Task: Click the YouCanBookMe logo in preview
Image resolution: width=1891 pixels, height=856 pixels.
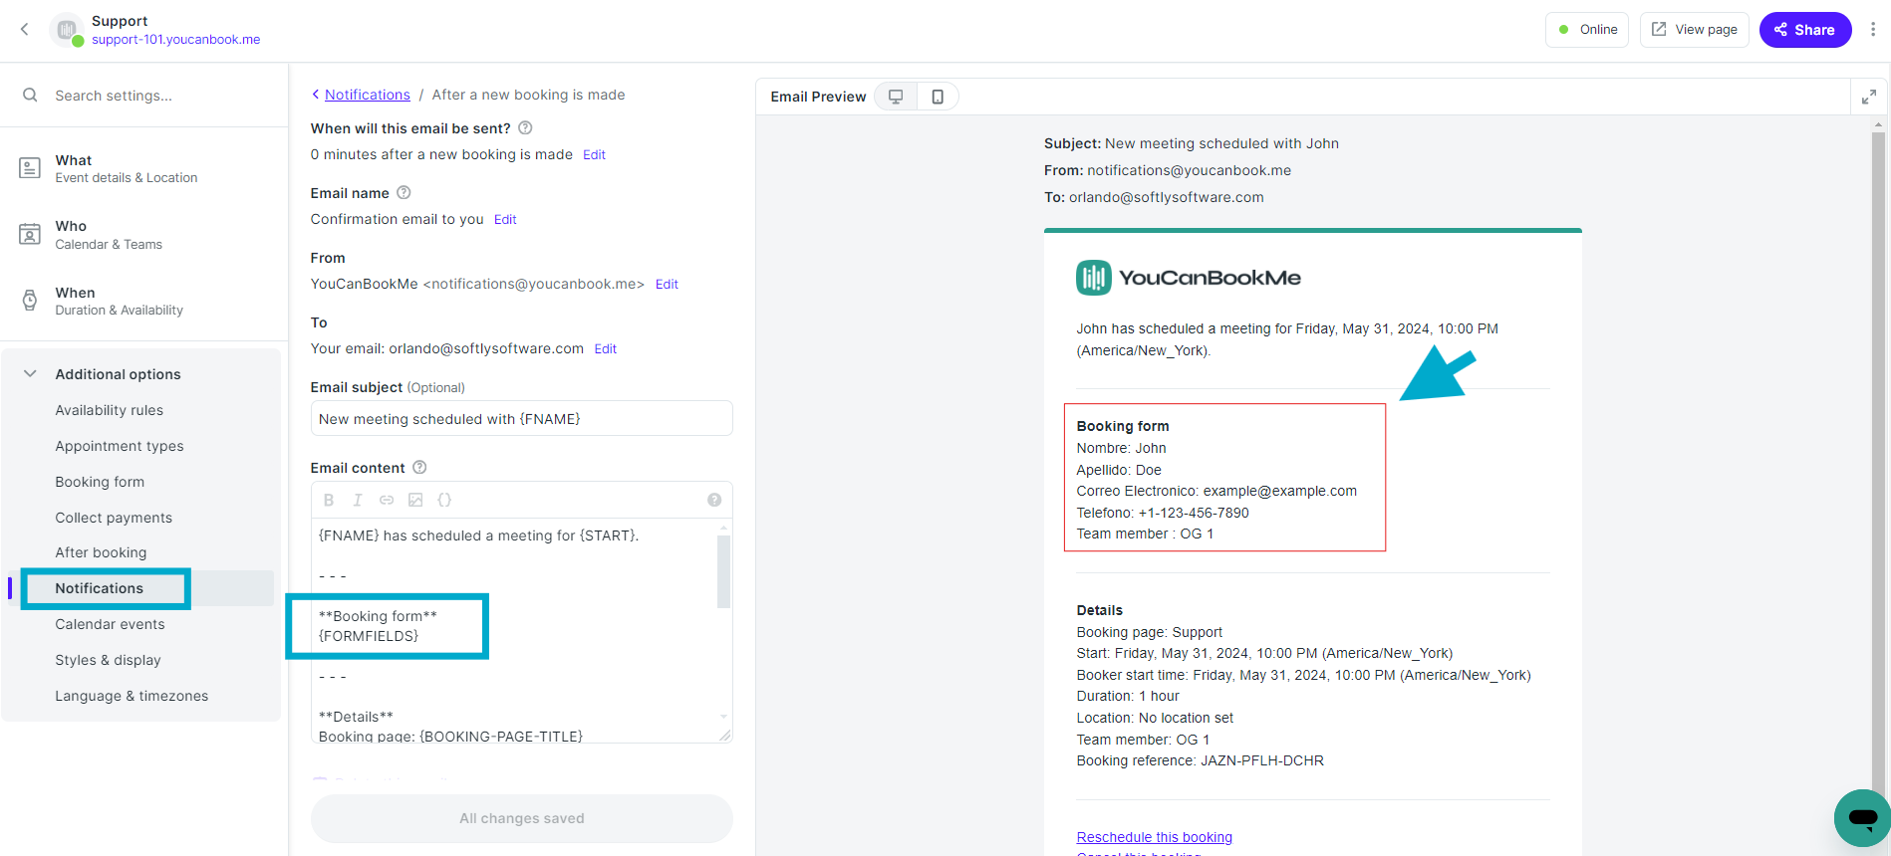Action: click(1189, 278)
